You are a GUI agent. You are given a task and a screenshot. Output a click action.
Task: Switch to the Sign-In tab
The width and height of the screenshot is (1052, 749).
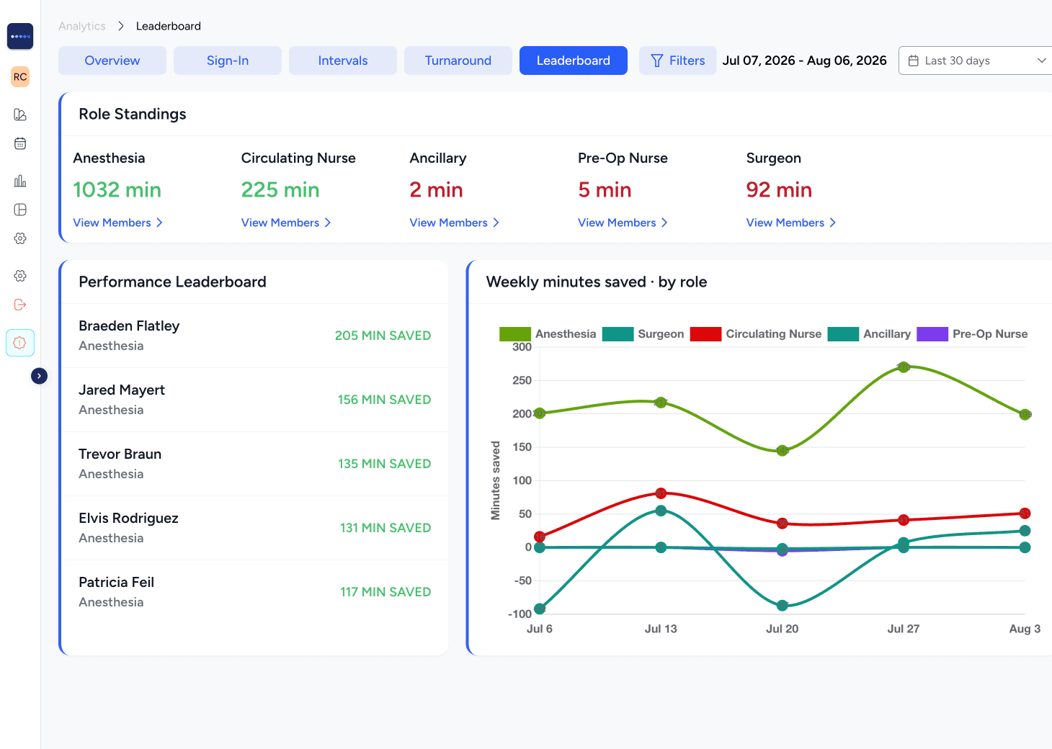click(228, 60)
